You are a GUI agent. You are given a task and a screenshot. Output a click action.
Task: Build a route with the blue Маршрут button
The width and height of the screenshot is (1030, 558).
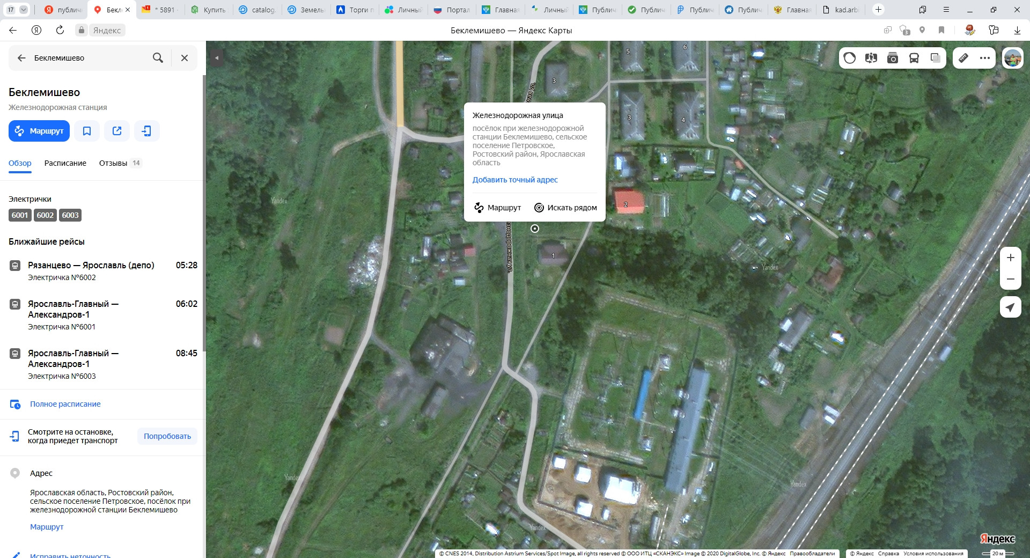39,131
